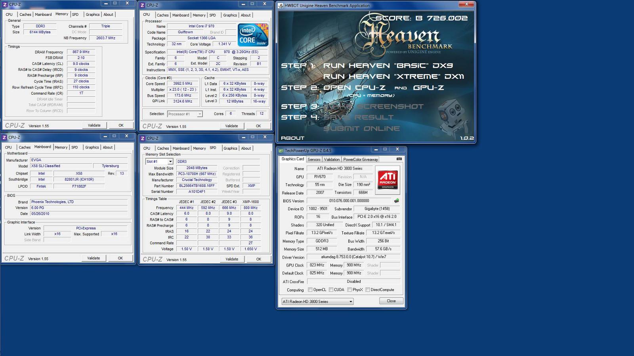
Task: Click the GPU-Z title bar application icon
Action: (281, 150)
